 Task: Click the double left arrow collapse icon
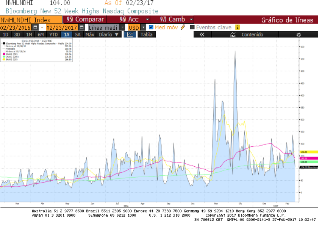point(202,35)
